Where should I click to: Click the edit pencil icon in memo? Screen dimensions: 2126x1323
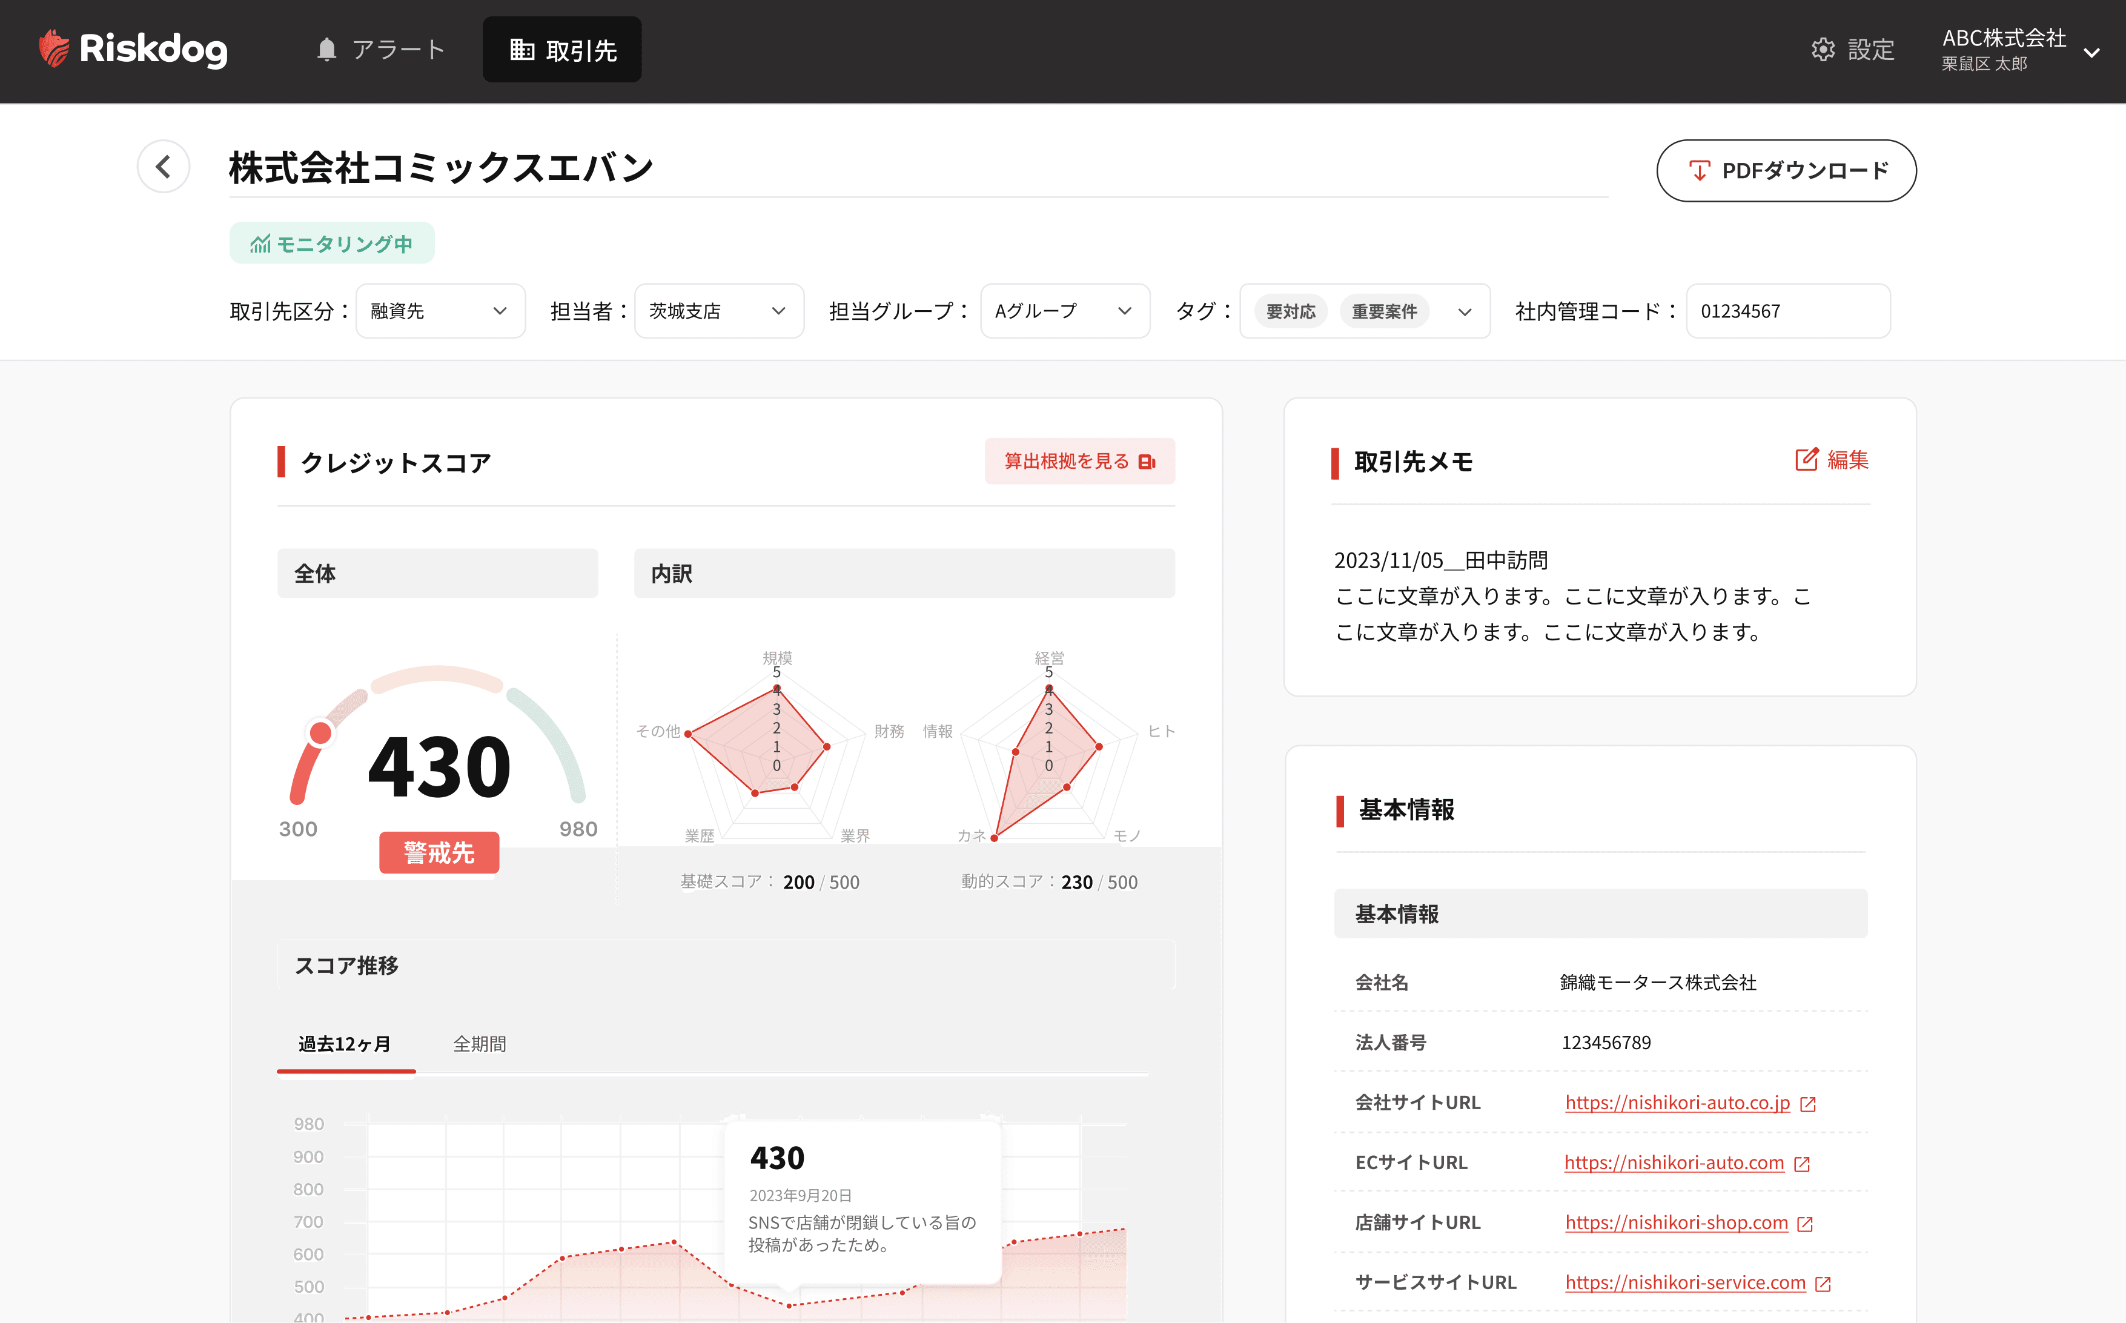coord(1807,459)
